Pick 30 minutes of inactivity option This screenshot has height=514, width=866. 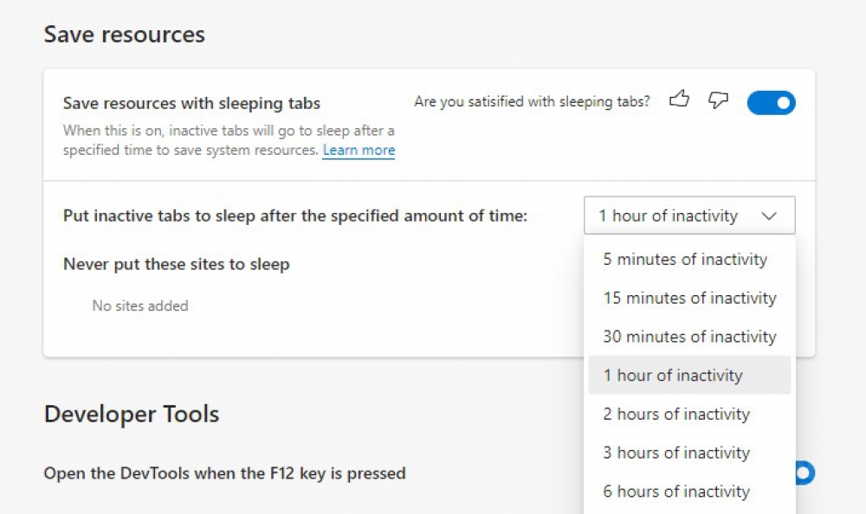(689, 337)
